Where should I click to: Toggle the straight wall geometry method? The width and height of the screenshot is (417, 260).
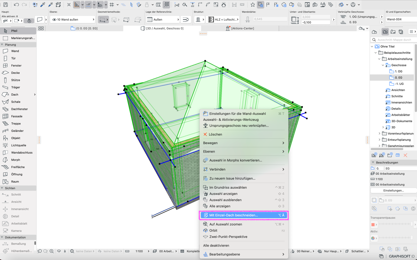[x=102, y=19]
